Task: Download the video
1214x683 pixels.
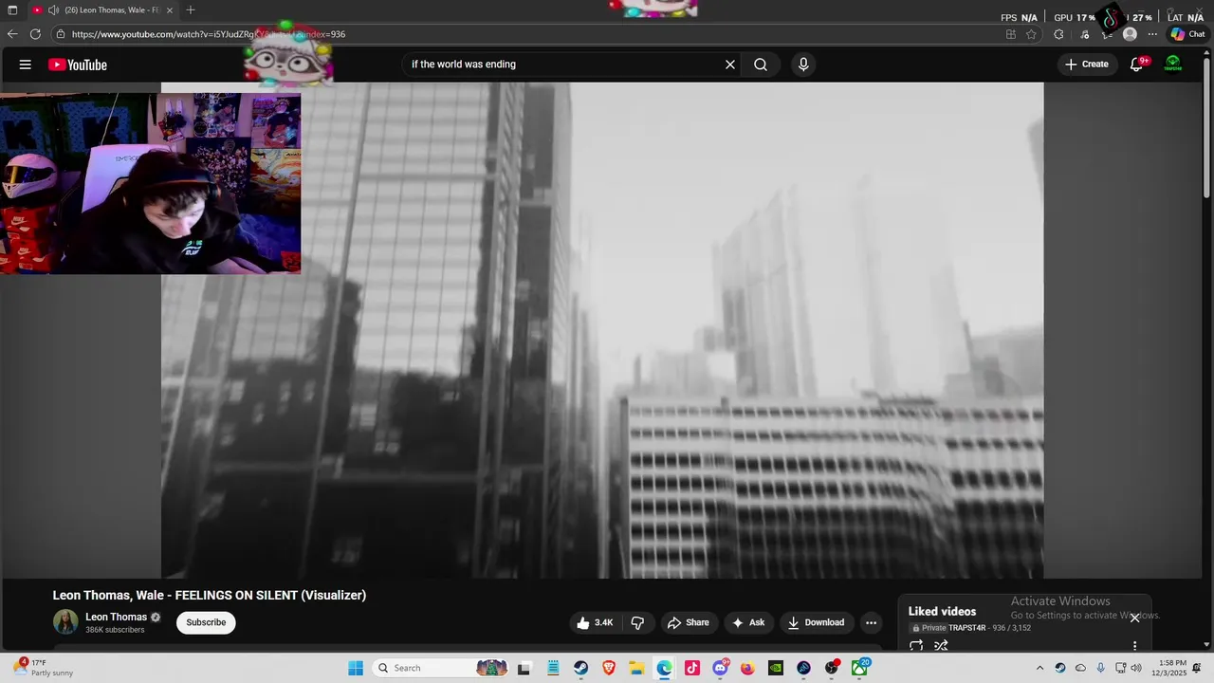Action: (816, 622)
